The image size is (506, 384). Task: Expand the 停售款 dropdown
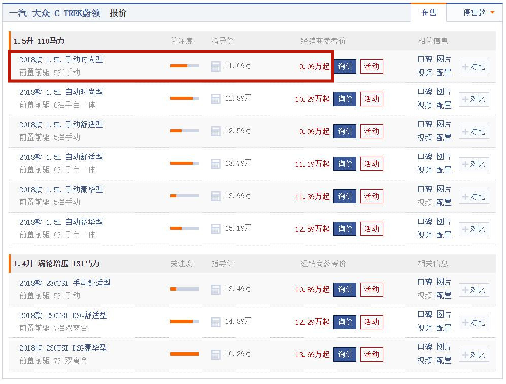(478, 13)
